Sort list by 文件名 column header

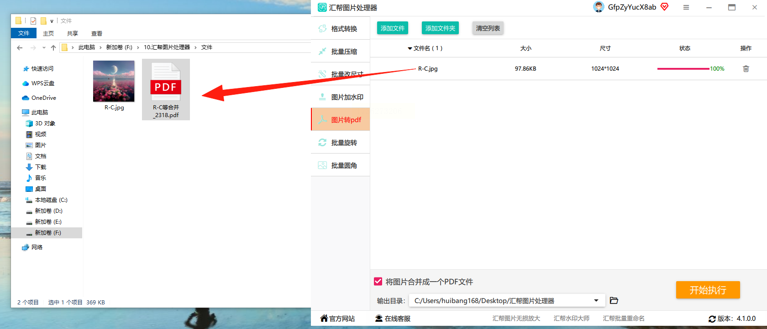pos(425,48)
